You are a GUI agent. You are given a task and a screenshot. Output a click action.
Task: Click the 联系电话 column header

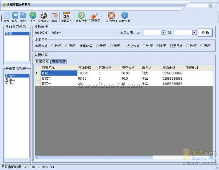pos(173,68)
